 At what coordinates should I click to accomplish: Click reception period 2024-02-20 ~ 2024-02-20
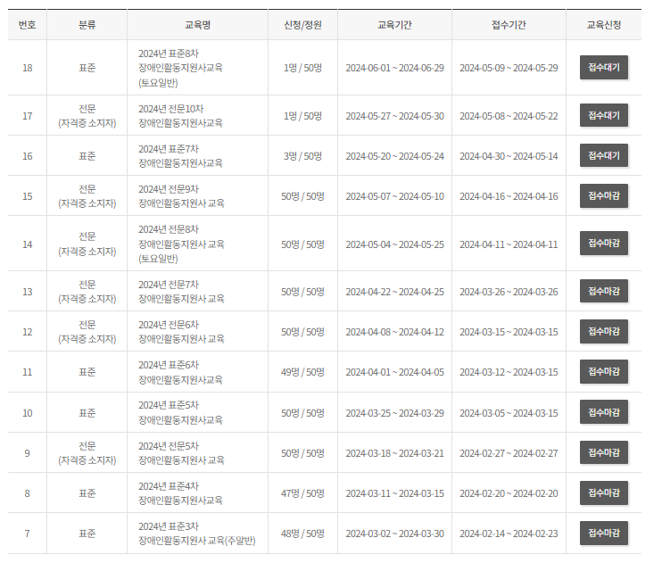pos(509,493)
